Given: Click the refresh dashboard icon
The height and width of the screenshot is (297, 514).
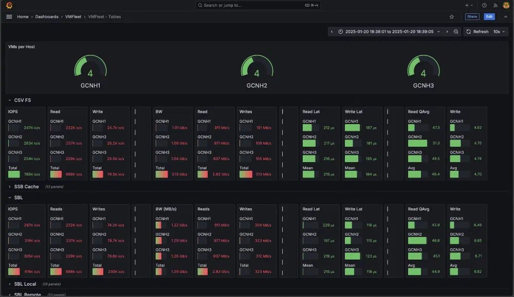Looking at the screenshot, I should point(468,32).
